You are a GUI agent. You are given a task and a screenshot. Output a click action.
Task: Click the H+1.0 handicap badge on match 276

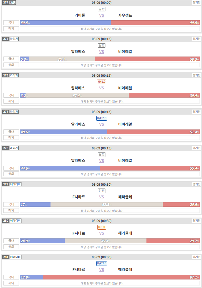101,82
